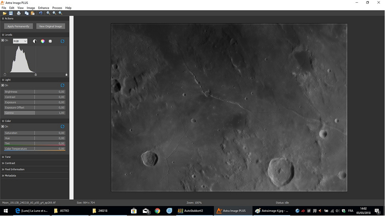389x217 pixels.
Task: Collapse the Light section
Action: (x=3, y=80)
